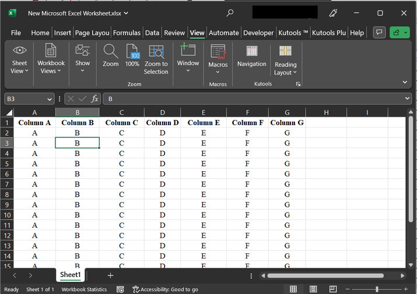Open the Window options menu
The width and height of the screenshot is (417, 294).
coord(188,58)
